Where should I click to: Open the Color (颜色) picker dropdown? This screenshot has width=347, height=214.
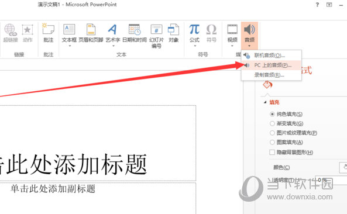coord(343,167)
